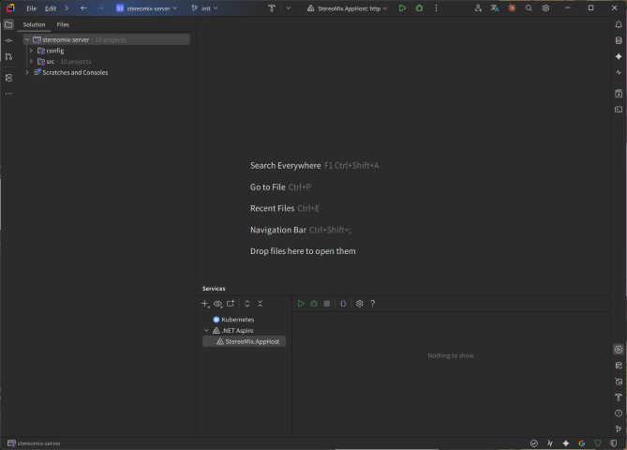Viewport: 627px width, 450px height.
Task: Expand the config folder in Solution tree
Action: pos(31,50)
